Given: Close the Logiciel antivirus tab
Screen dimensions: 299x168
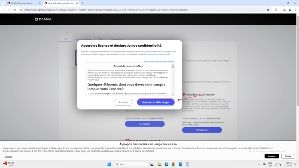Looking at the screenshot, I should coord(77,3).
